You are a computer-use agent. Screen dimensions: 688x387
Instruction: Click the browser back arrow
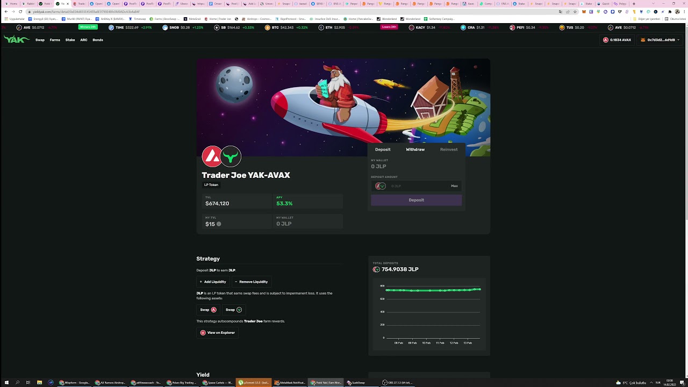click(6, 11)
